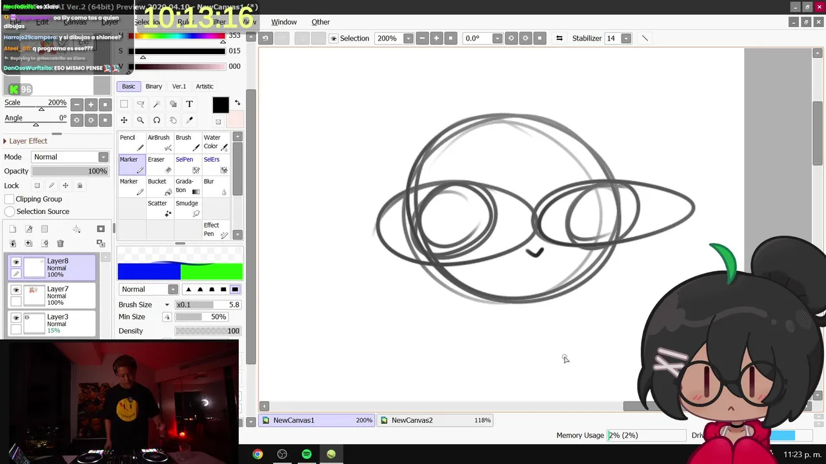
Task: Choose the SelErs tool
Action: coord(216,164)
